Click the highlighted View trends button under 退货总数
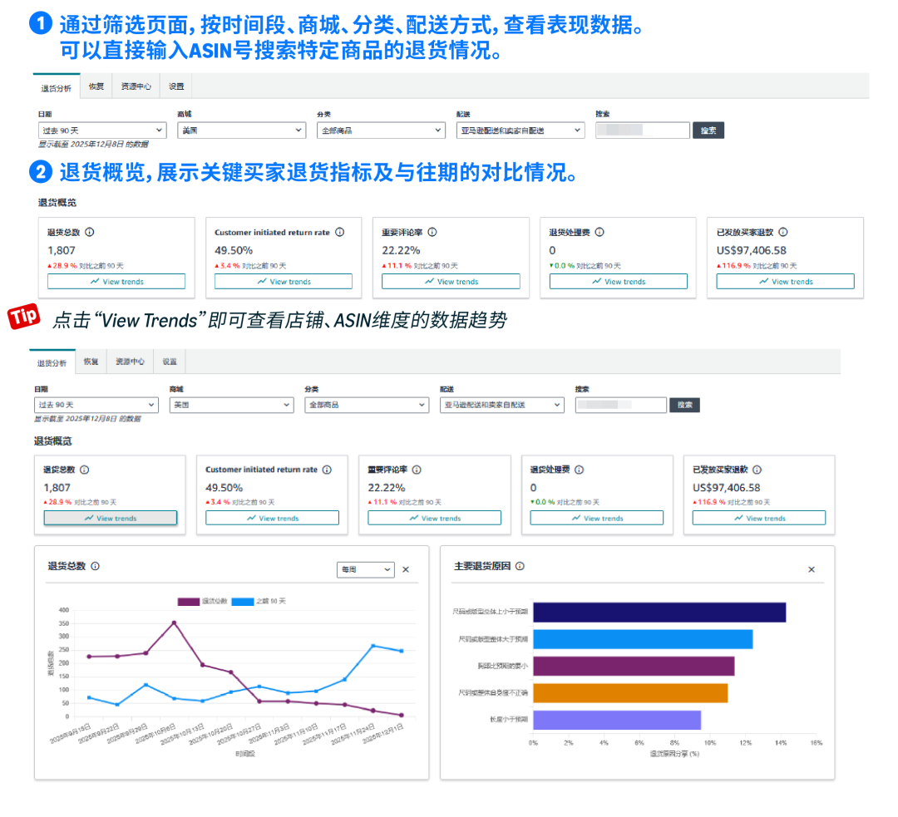Image resolution: width=898 pixels, height=817 pixels. point(111,518)
